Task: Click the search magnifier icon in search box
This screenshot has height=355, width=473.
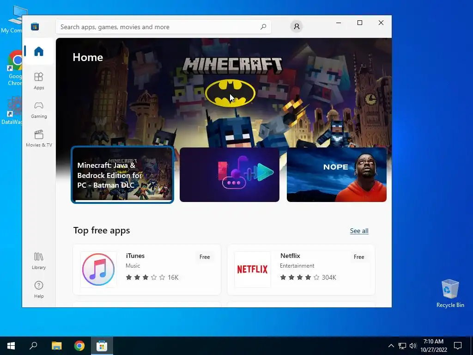Action: coord(263,26)
